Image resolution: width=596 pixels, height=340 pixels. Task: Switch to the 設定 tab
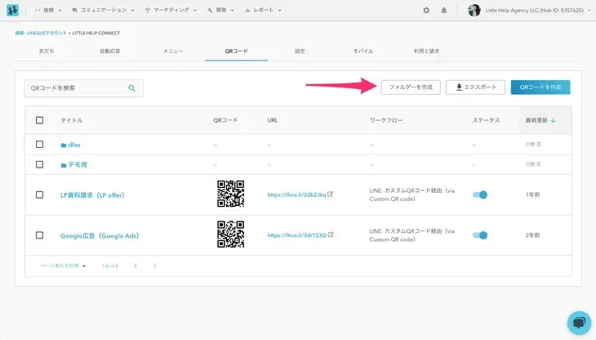[x=300, y=51]
